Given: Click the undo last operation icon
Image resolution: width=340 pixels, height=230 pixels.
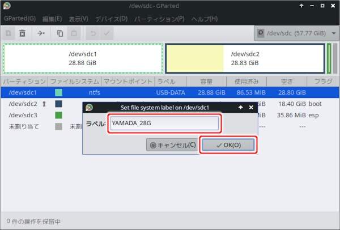Looking at the screenshot, I should coord(93,33).
